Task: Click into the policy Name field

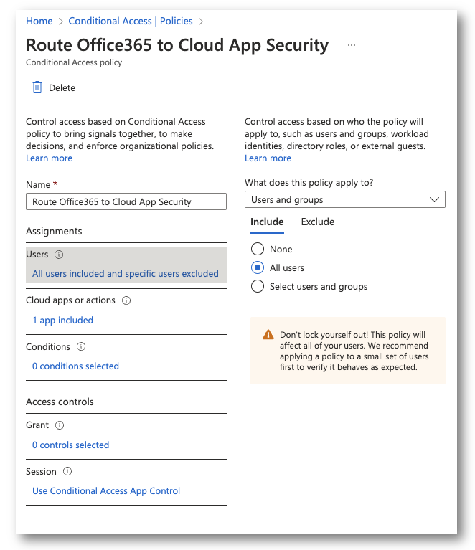Action: point(126,201)
